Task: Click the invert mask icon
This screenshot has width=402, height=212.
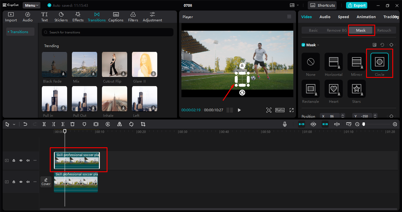Action: [x=374, y=45]
